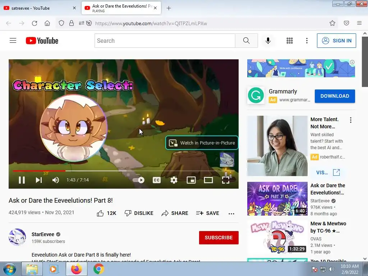This screenshot has width=368, height=276.
Task: Pause the playing video
Action: click(x=22, y=180)
